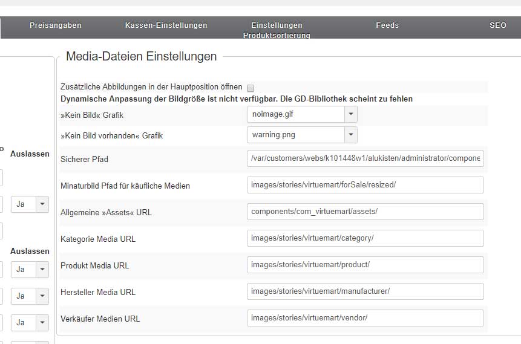Expand the third Ja dropdown below the lower Auslassen
The width and height of the screenshot is (521, 344).
(x=30, y=322)
